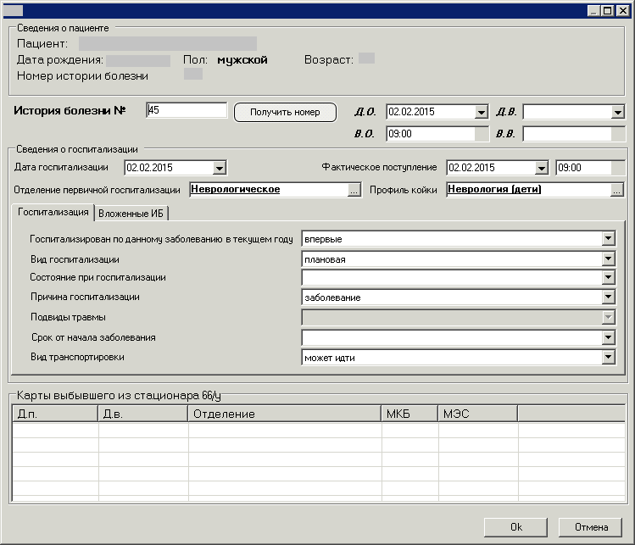Minimize the dialog window
Image resolution: width=635 pixels, height=545 pixels.
coord(594,11)
